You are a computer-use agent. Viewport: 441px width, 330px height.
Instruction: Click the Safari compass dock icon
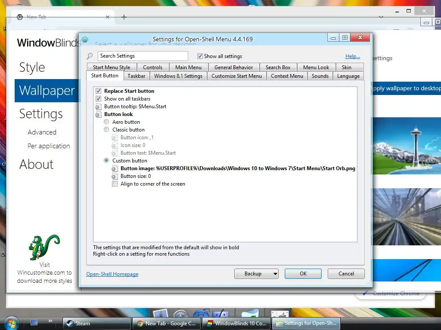[x=180, y=313]
